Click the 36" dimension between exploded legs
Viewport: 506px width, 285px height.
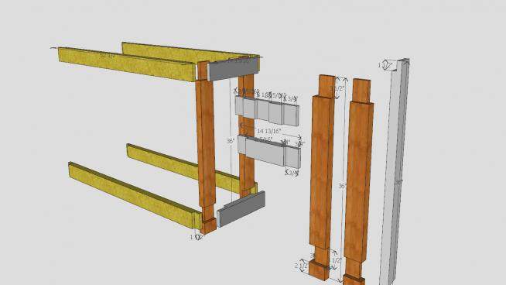pos(342,186)
